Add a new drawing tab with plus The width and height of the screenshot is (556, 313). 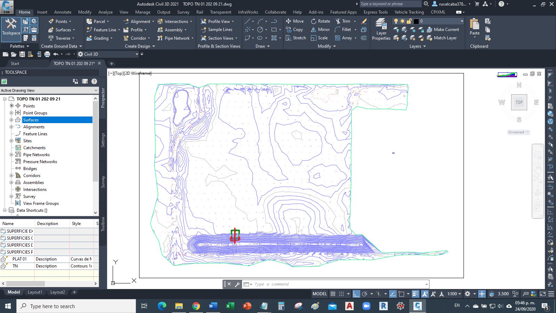[111, 64]
